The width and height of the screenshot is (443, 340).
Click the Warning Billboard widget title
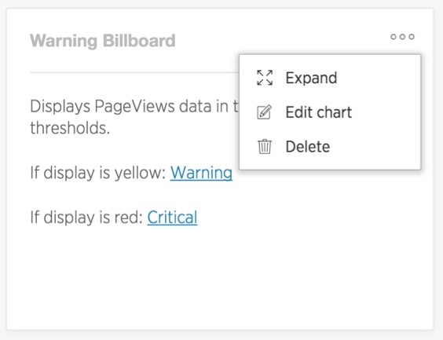103,41
